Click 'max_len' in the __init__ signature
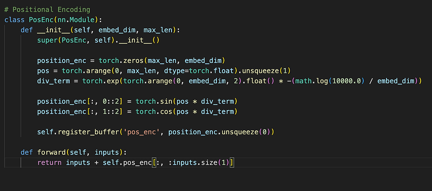The image size is (432, 191). (158, 30)
